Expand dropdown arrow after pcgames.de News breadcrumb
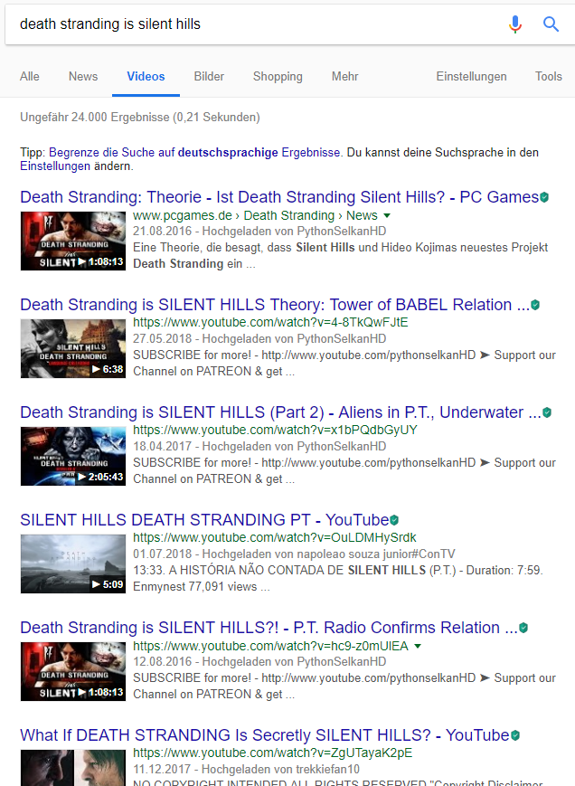 click(x=387, y=216)
